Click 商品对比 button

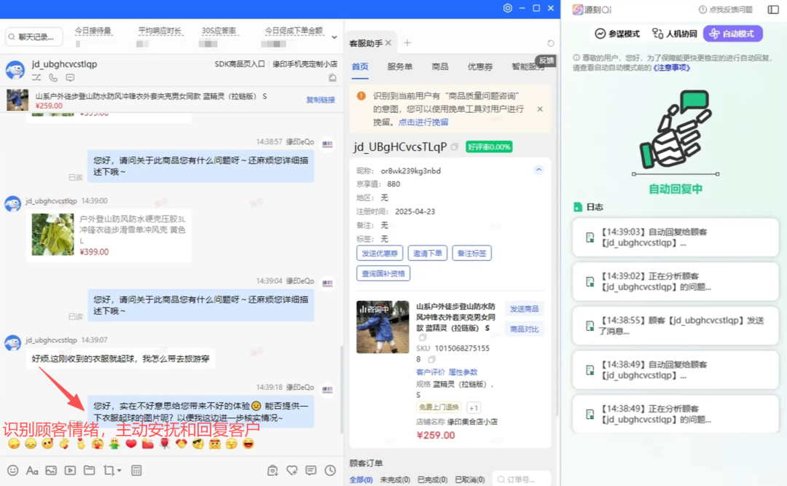pyautogui.click(x=525, y=329)
